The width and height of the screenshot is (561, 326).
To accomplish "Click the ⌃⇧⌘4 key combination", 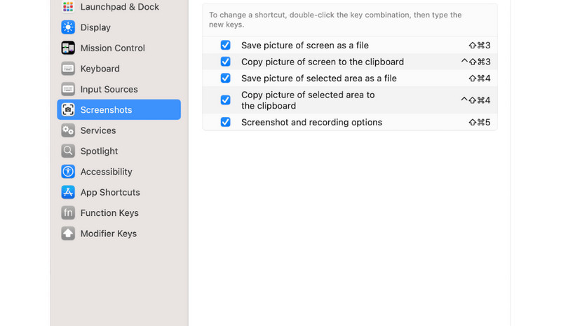I will click(x=475, y=100).
